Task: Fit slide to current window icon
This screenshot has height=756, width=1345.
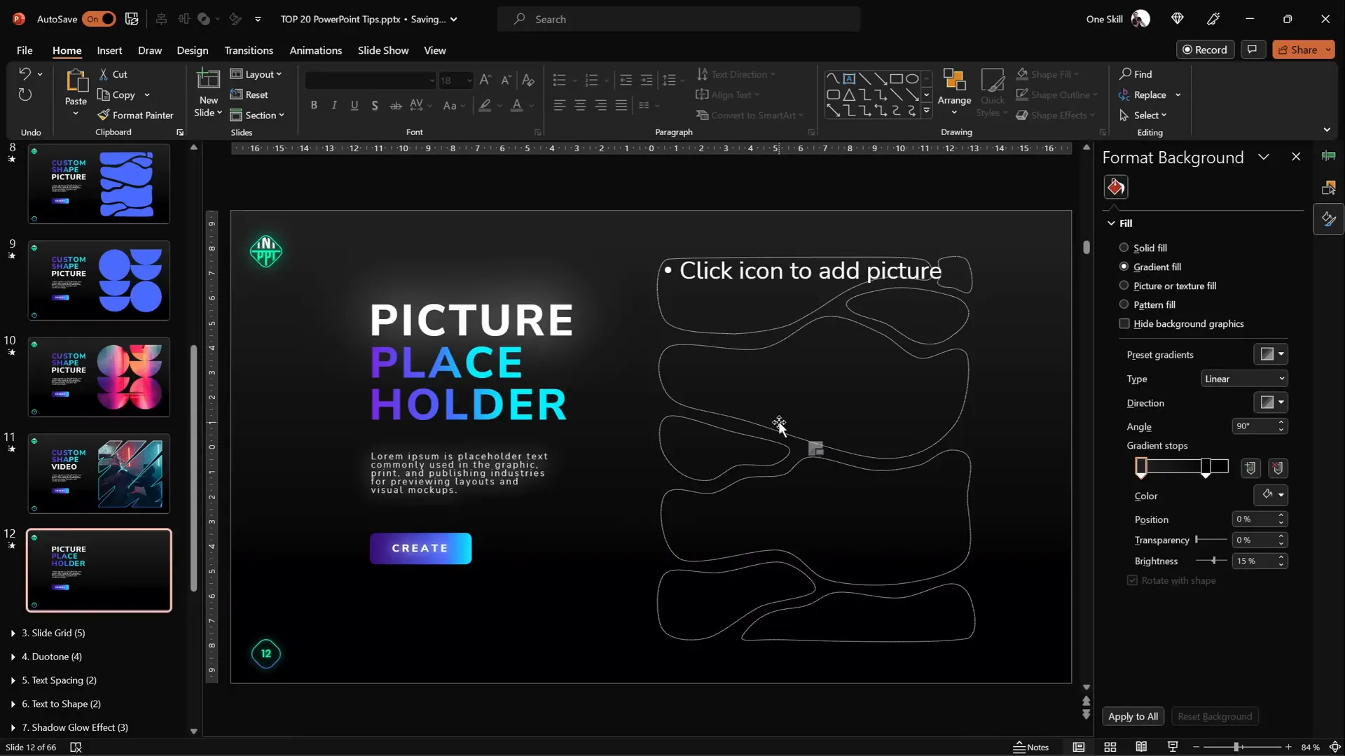Action: (1334, 747)
